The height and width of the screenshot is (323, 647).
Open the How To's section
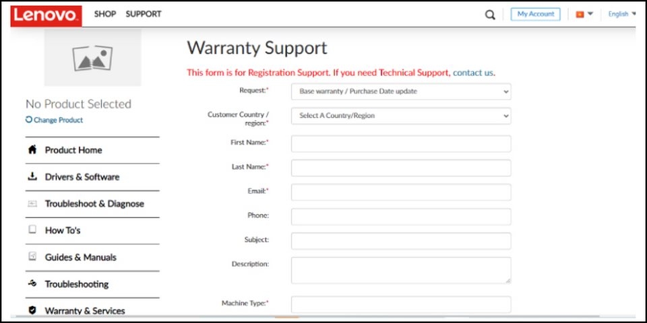pos(63,230)
